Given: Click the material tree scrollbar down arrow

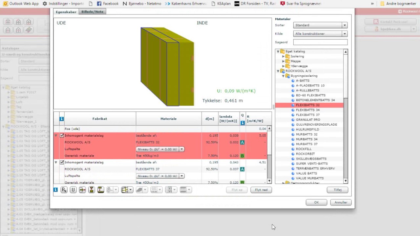Looking at the screenshot, I should pyautogui.click(x=346, y=181).
